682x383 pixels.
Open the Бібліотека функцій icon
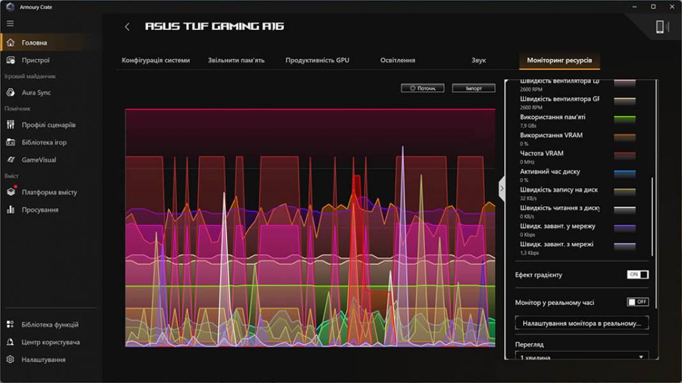(x=10, y=324)
